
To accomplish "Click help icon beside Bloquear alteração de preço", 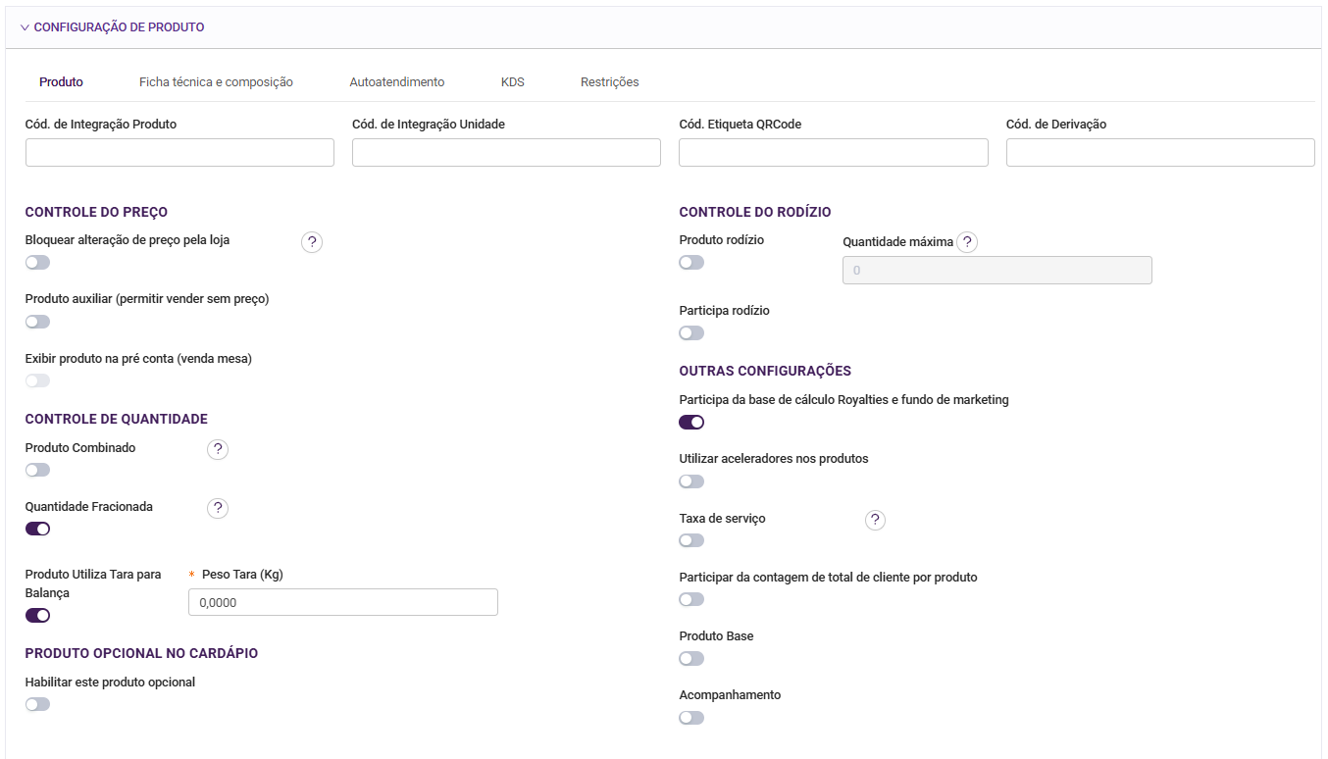I will (x=312, y=242).
